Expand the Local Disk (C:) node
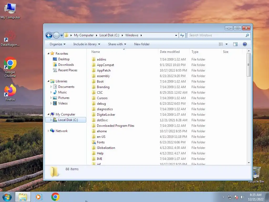This screenshot has width=269, height=202. pos(51,120)
